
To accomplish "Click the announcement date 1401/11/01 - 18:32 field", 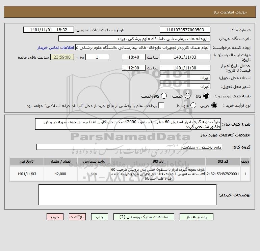I will [49, 30].
